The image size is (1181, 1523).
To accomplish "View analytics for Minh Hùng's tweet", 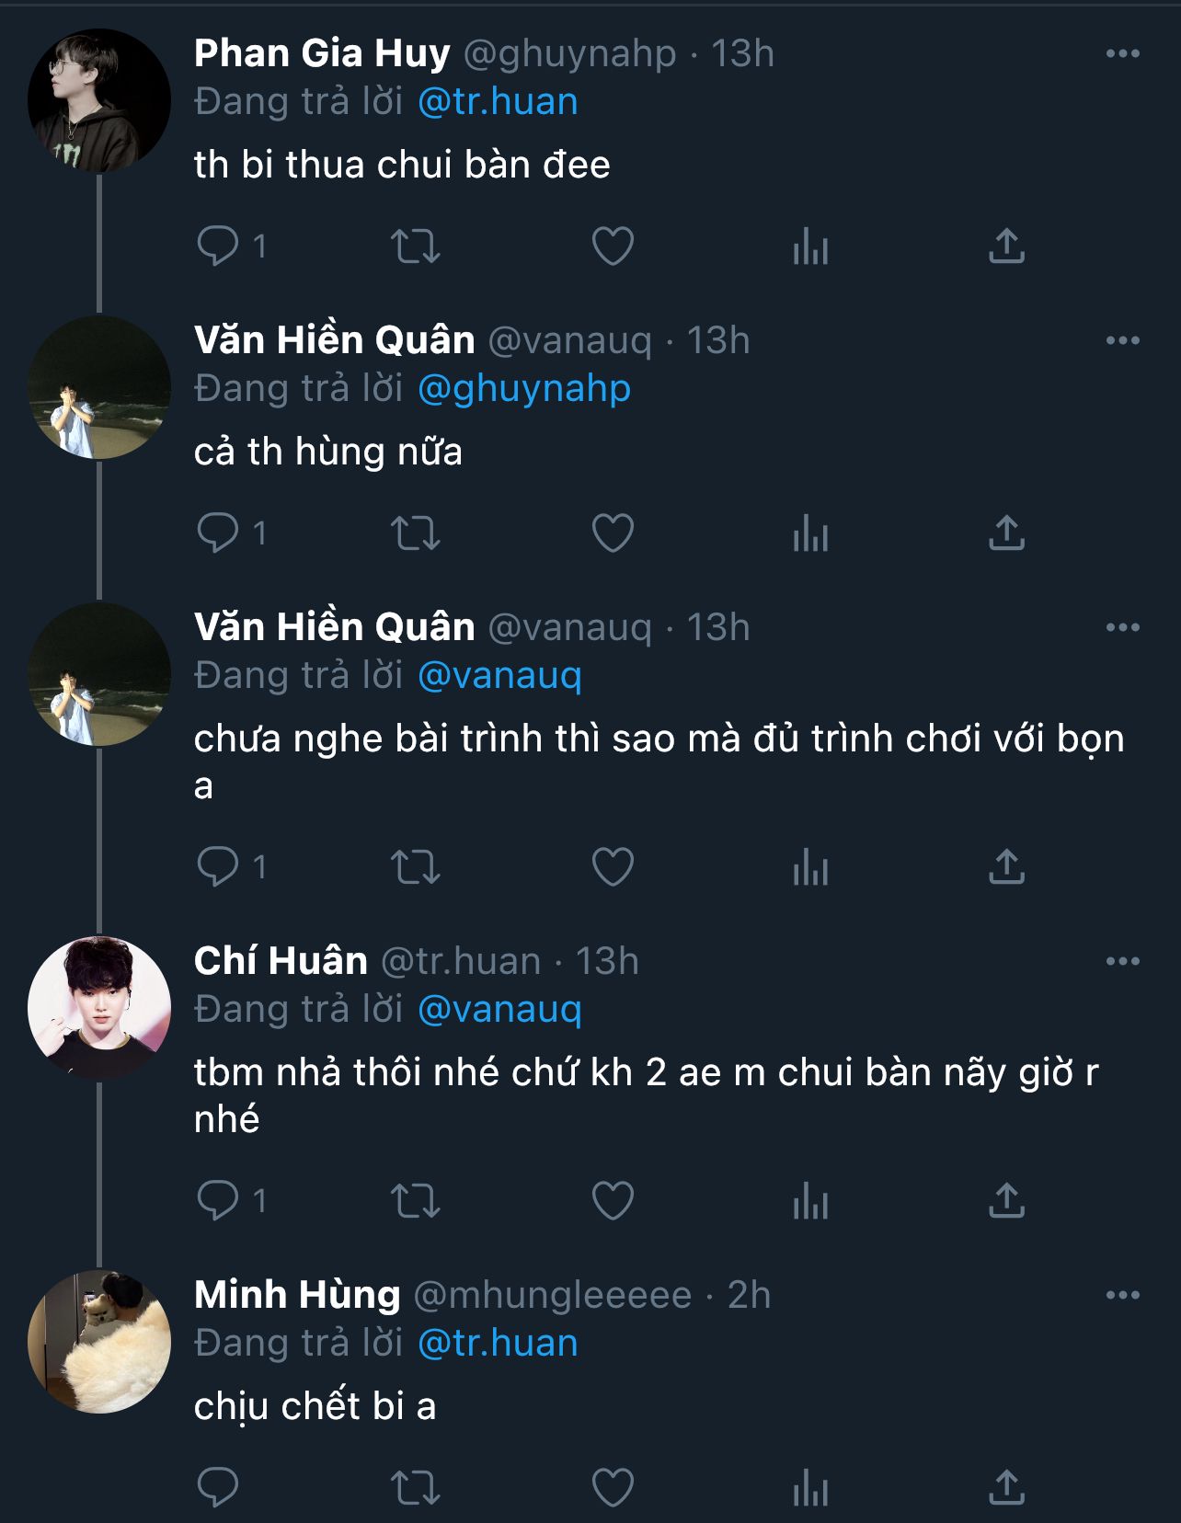I will 810,1488.
